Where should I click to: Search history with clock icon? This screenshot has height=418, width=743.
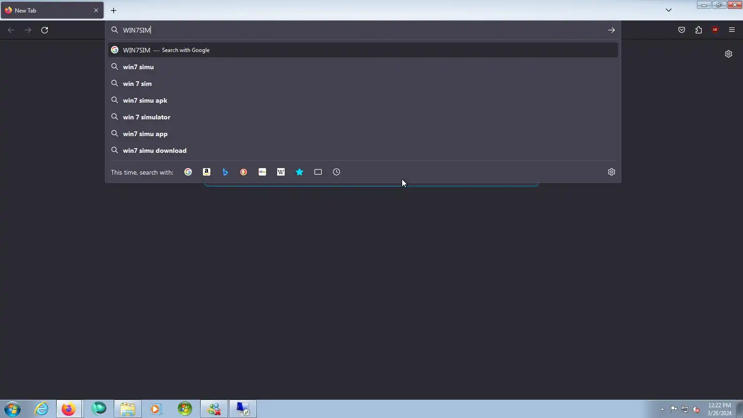pos(337,172)
